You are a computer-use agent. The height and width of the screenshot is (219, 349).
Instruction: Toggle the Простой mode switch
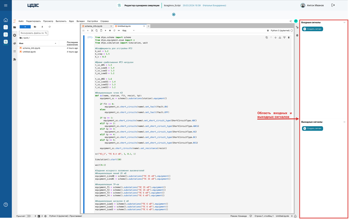[x=28, y=216]
